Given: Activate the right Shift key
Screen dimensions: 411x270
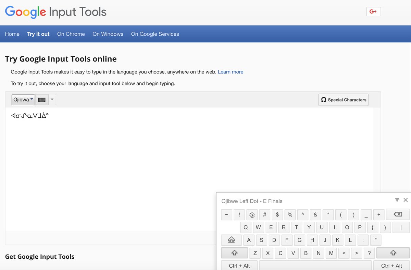Looking at the screenshot, I should (x=393, y=253).
